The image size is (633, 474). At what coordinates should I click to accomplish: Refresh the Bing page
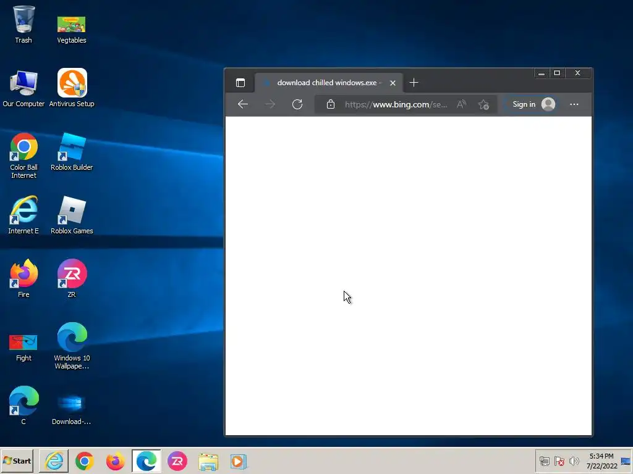(x=297, y=104)
